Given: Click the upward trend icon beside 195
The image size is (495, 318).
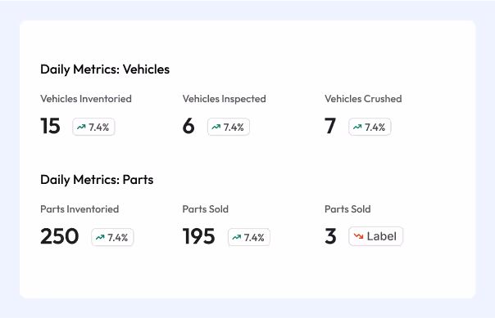Looking at the screenshot, I should click(x=237, y=237).
